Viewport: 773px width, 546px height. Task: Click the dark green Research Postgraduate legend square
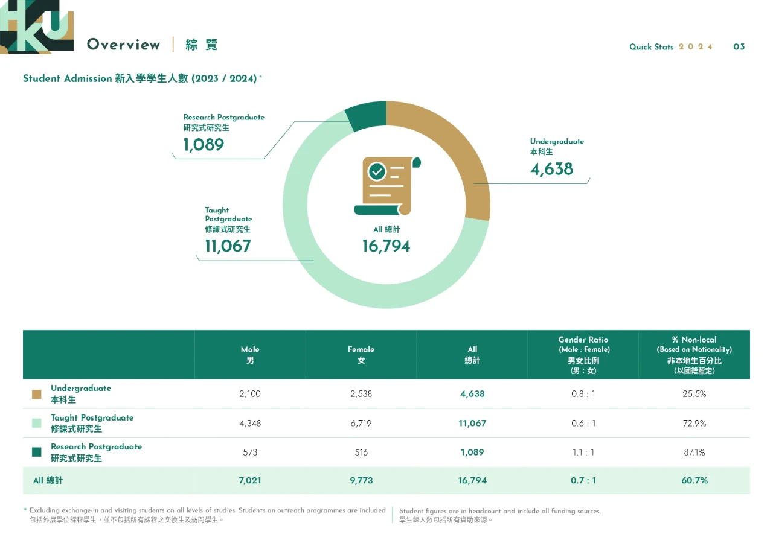click(37, 452)
